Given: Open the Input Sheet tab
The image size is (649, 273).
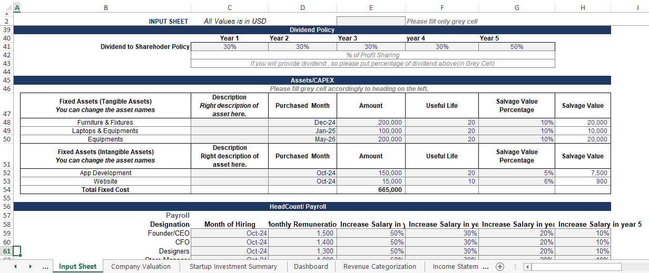Looking at the screenshot, I should tap(77, 267).
